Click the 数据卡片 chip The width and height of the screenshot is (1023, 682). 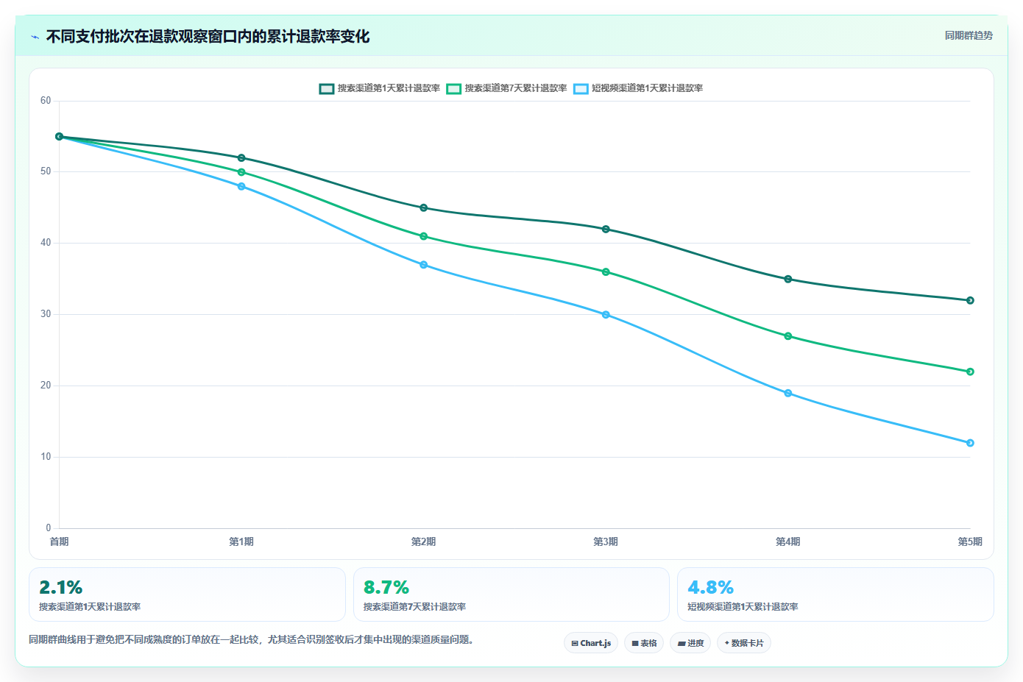(744, 643)
